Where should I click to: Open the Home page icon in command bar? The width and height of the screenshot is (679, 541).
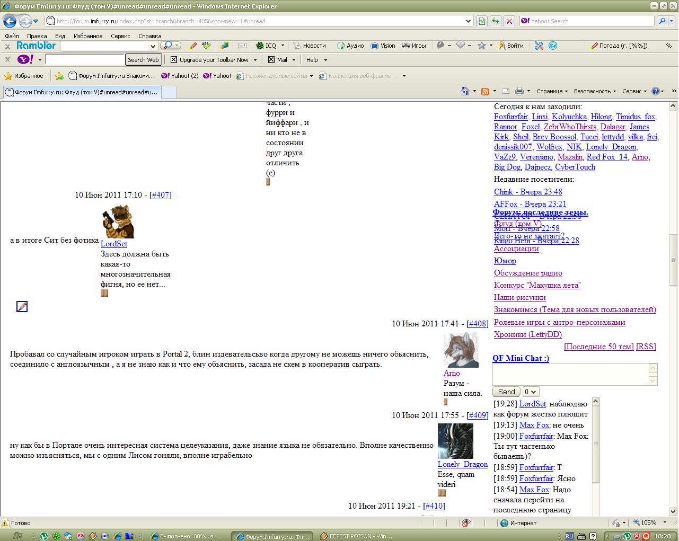(x=465, y=91)
